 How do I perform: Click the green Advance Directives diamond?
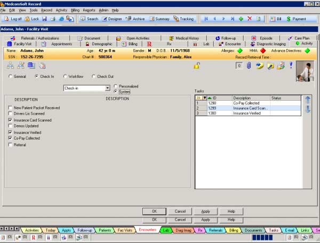(x=307, y=51)
